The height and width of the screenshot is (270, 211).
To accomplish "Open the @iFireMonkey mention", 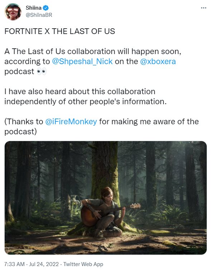I will pos(71,121).
